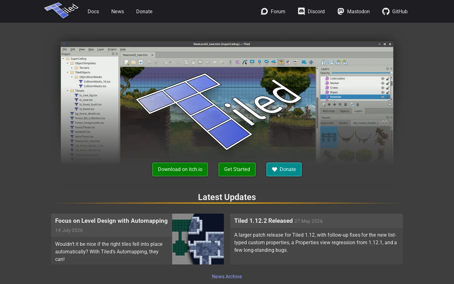Collapse the ObjectTemplates folder arrow
The image size is (454, 284).
click(x=67, y=63)
